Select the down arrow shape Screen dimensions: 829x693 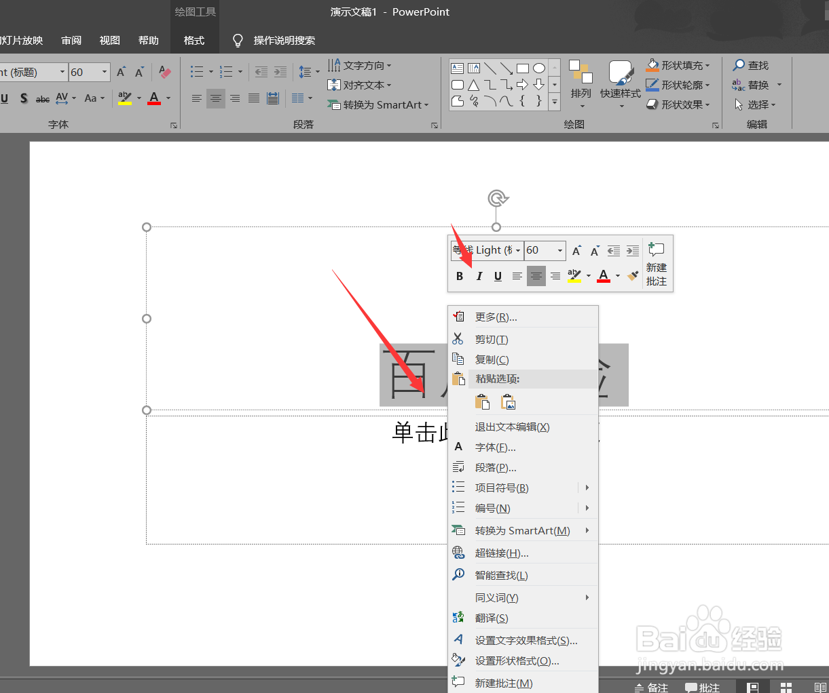(538, 85)
